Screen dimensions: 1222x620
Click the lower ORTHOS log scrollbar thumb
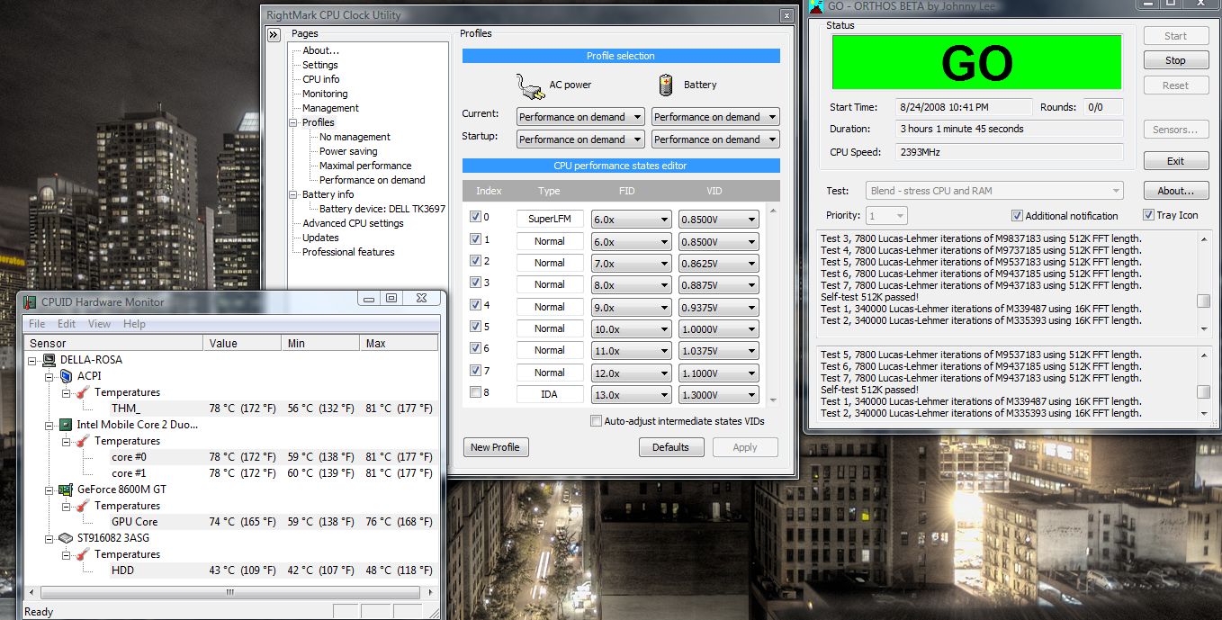pos(1203,391)
